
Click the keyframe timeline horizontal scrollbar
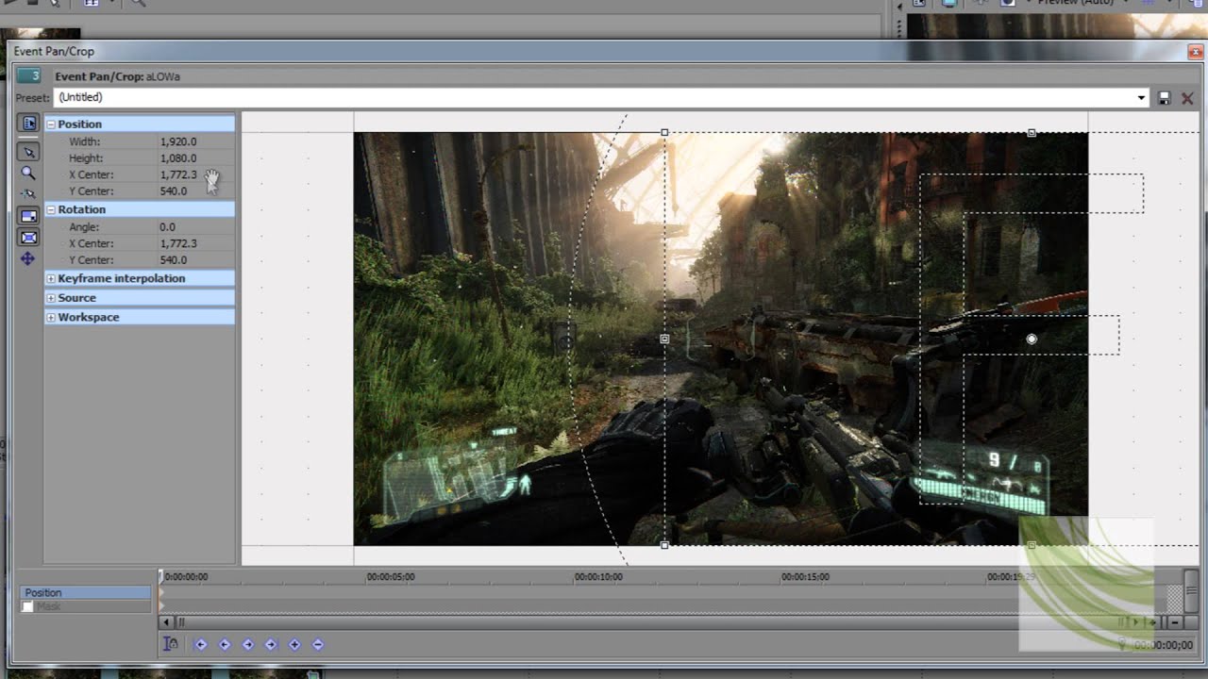[651, 622]
